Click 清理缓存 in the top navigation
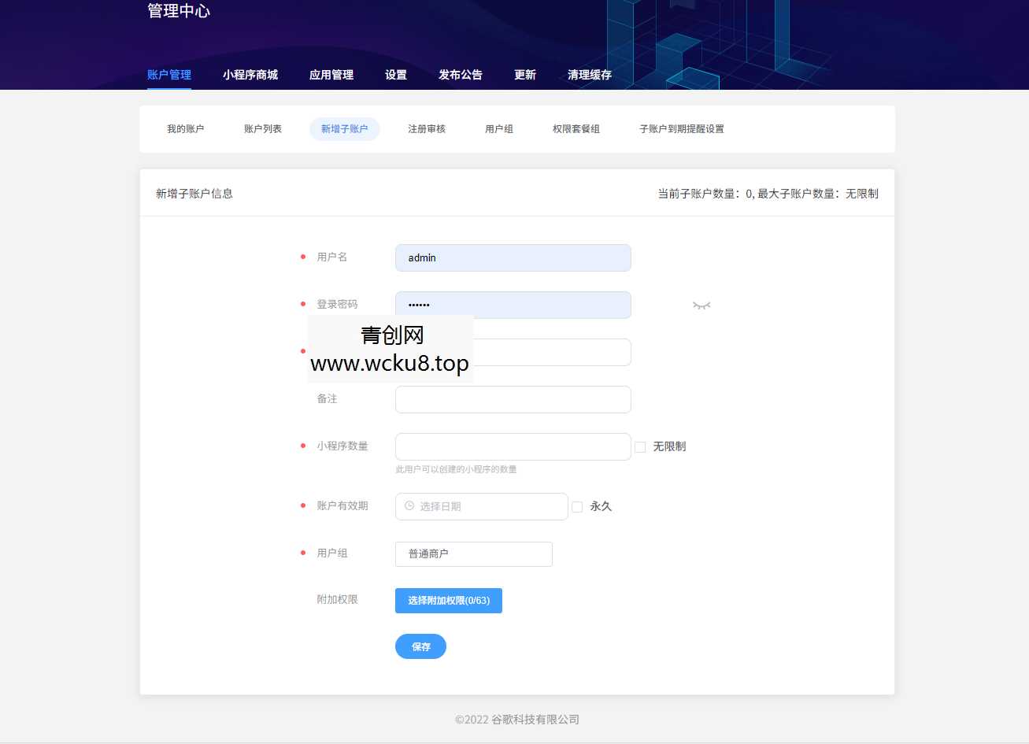 click(x=589, y=74)
